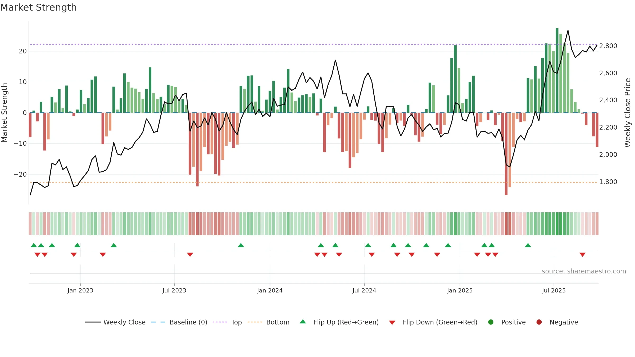
Task: Select the Flip Down (Green→Red) legend label
Action: 440,322
